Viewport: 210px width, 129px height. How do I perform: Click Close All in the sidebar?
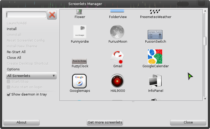pyautogui.click(x=14, y=58)
